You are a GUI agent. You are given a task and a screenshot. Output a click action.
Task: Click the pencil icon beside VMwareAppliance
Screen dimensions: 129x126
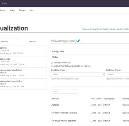click(78, 41)
